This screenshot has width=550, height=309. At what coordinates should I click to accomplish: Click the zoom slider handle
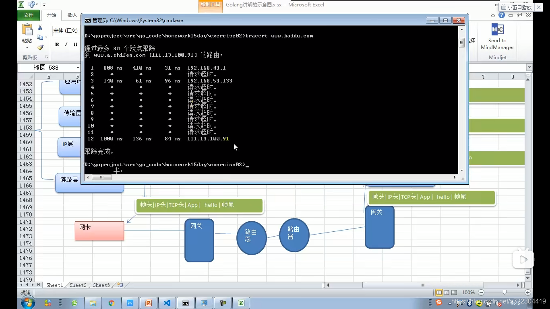[x=505, y=293]
